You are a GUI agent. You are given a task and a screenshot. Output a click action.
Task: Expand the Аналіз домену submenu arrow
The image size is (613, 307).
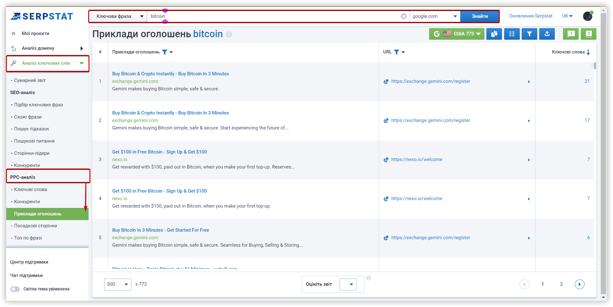click(x=82, y=48)
